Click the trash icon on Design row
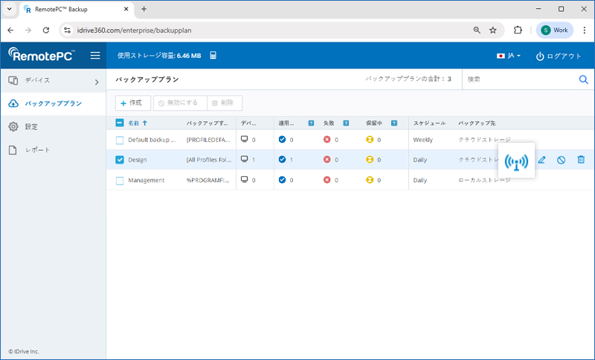 (x=581, y=160)
